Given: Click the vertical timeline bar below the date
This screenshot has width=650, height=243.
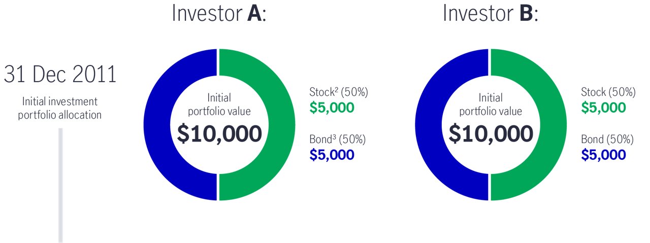Looking at the screenshot, I should (x=60, y=185).
